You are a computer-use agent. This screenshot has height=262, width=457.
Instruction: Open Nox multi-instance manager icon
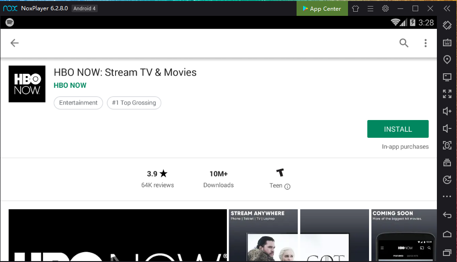447,163
